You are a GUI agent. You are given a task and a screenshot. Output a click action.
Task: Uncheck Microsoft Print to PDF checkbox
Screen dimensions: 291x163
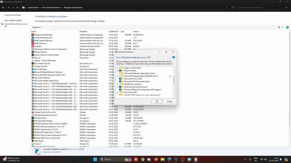[x=120, y=79]
